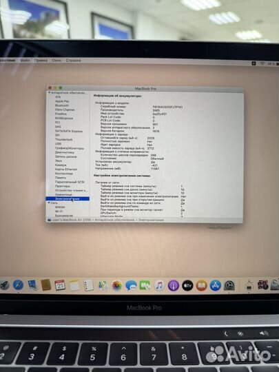
Task: Open the Contacts book icon in Dock
Action: coord(46,285)
